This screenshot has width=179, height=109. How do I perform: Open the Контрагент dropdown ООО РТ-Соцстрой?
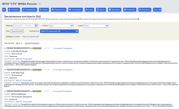[x=59, y=31]
